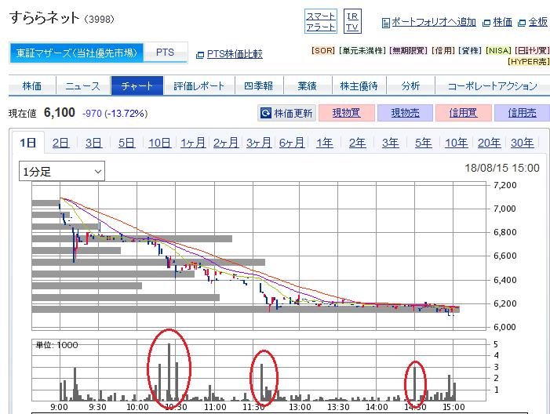Click the スマートアラート icon

[x=320, y=21]
